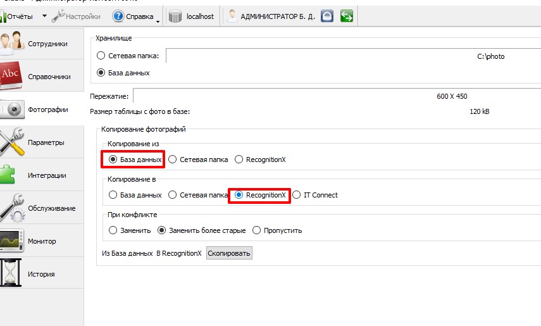Open the Обслуживание wrench-gear icon
Image resolution: width=541 pixels, height=326 pixels.
tap(13, 208)
